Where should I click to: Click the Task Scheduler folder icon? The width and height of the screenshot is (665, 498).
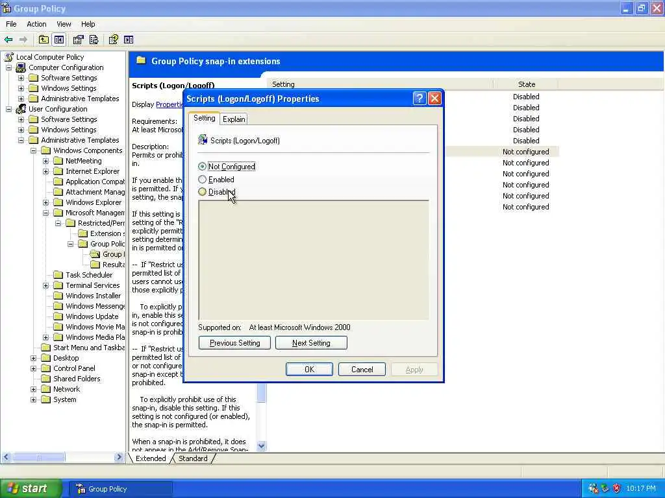pyautogui.click(x=58, y=275)
